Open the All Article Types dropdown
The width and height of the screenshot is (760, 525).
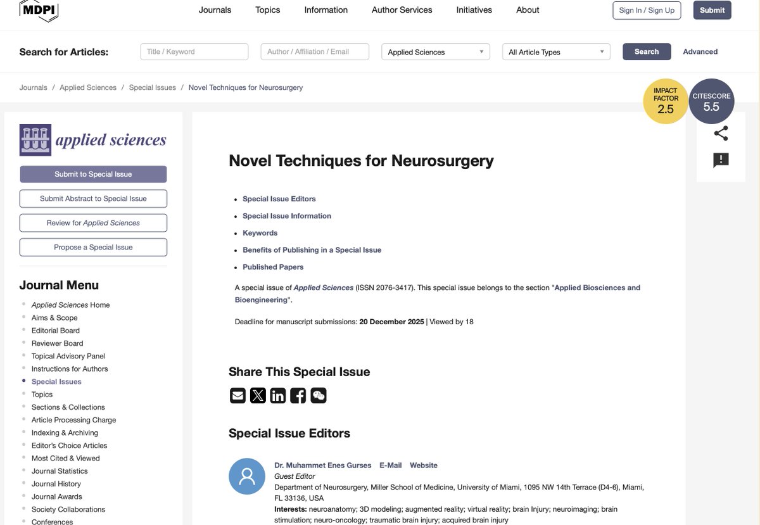[x=556, y=52]
